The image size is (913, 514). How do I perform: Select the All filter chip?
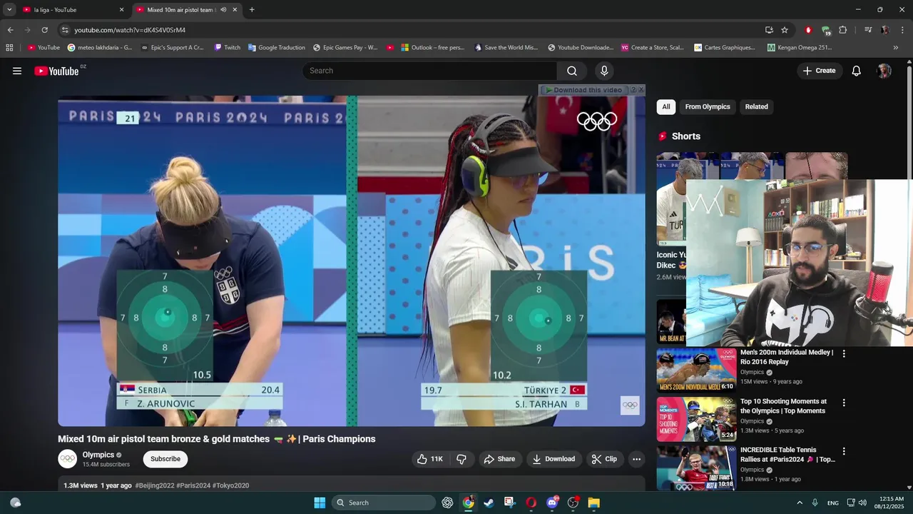[x=666, y=106]
